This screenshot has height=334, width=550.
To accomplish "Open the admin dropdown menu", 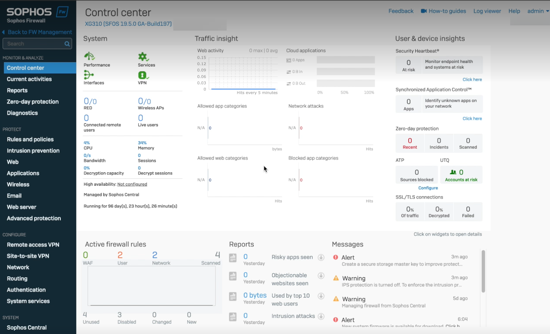I will tap(538, 11).
